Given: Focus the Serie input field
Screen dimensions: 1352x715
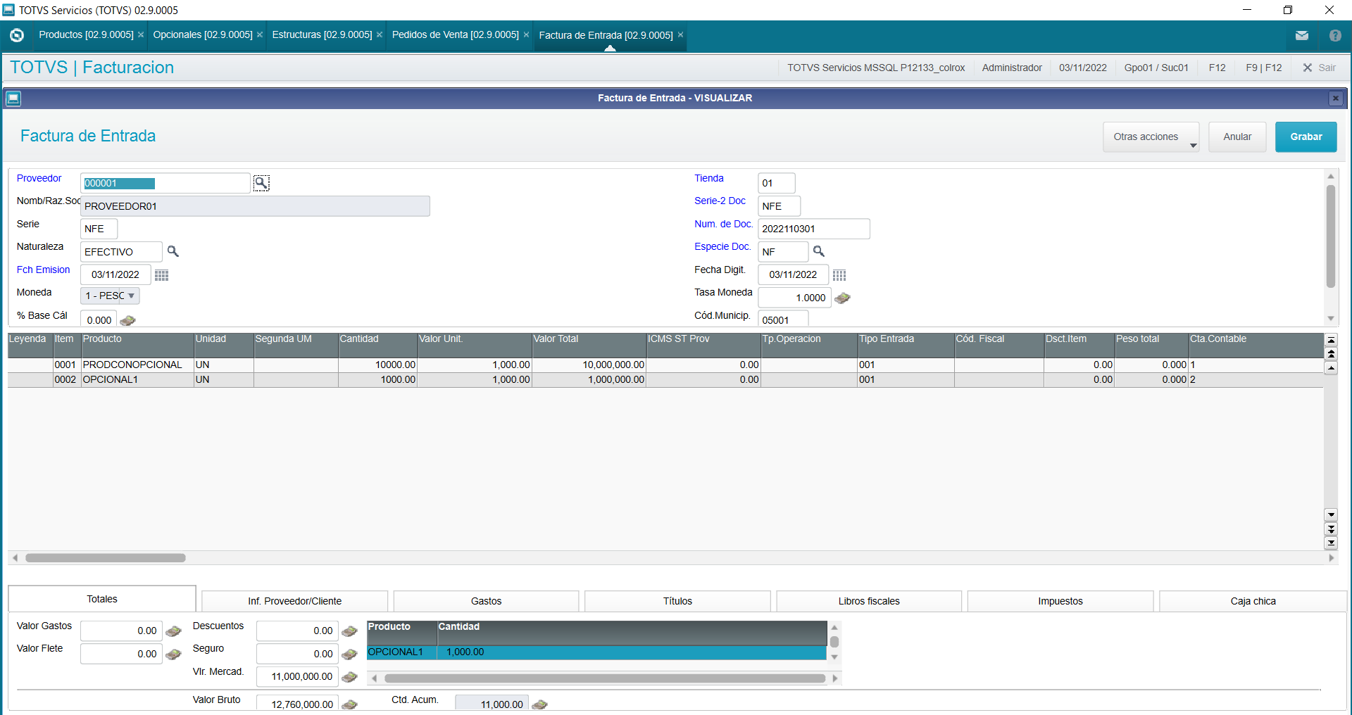Looking at the screenshot, I should click(x=99, y=229).
